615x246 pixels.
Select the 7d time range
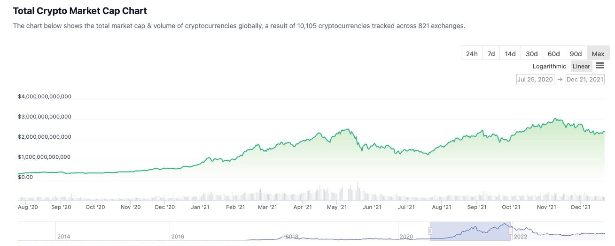click(491, 54)
